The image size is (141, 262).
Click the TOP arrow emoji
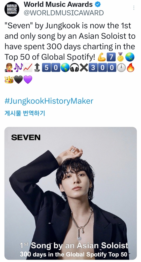pyautogui.click(x=37, y=68)
